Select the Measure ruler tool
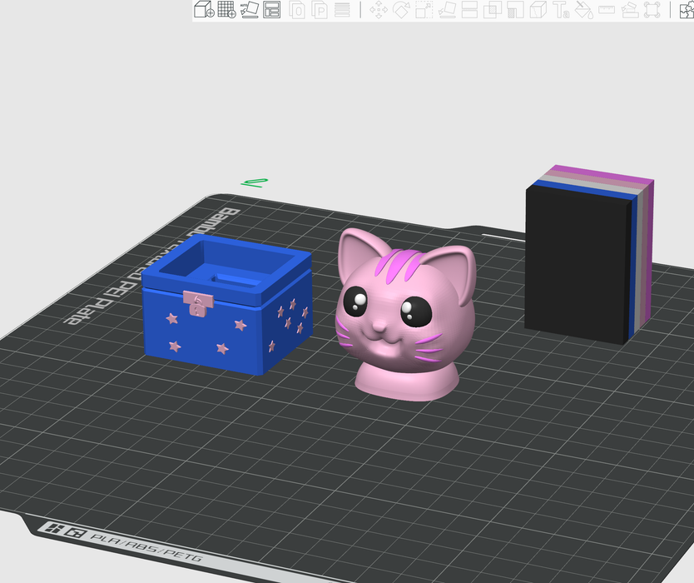Screen dimensions: 694x583 click(607, 10)
